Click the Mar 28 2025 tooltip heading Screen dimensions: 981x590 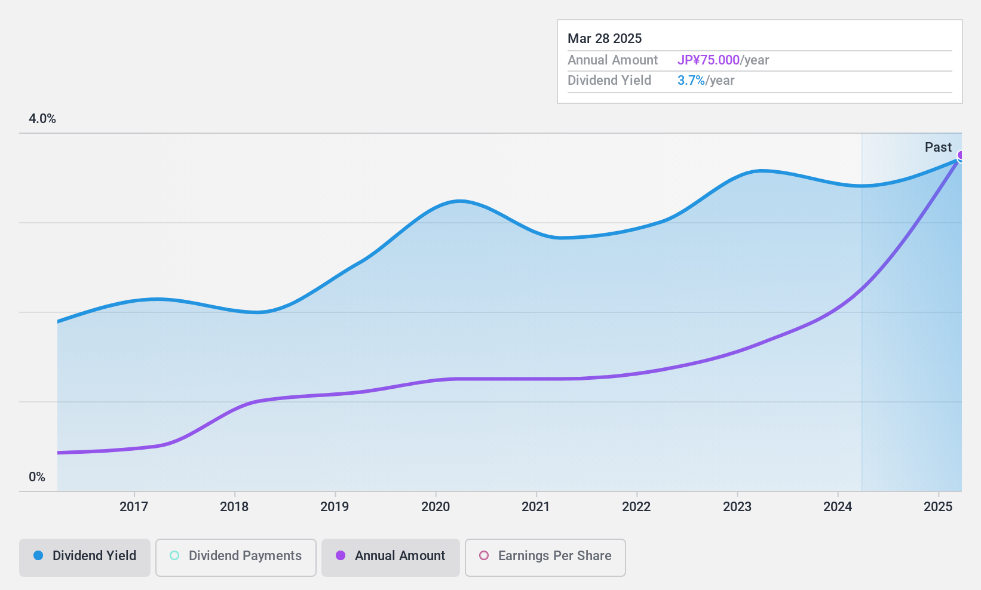coord(605,38)
